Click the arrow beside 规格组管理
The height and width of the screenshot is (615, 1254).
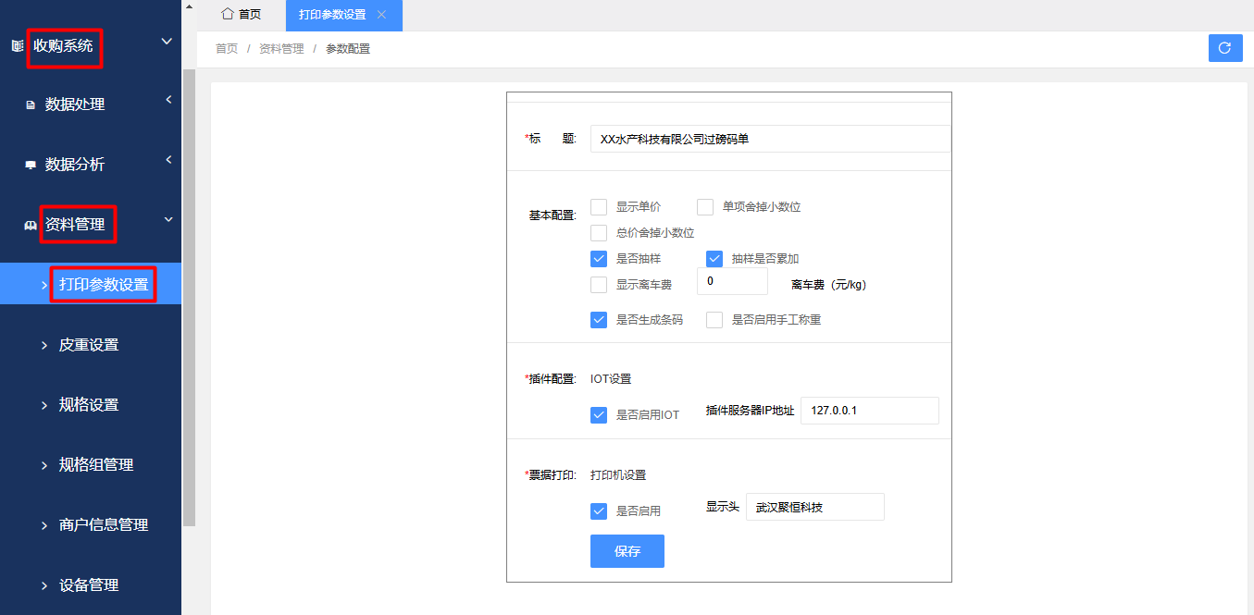(x=43, y=465)
